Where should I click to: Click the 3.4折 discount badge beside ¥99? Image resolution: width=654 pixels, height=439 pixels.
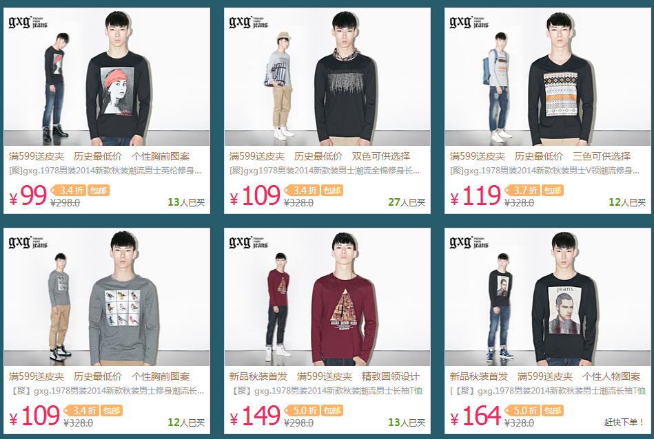pyautogui.click(x=69, y=191)
